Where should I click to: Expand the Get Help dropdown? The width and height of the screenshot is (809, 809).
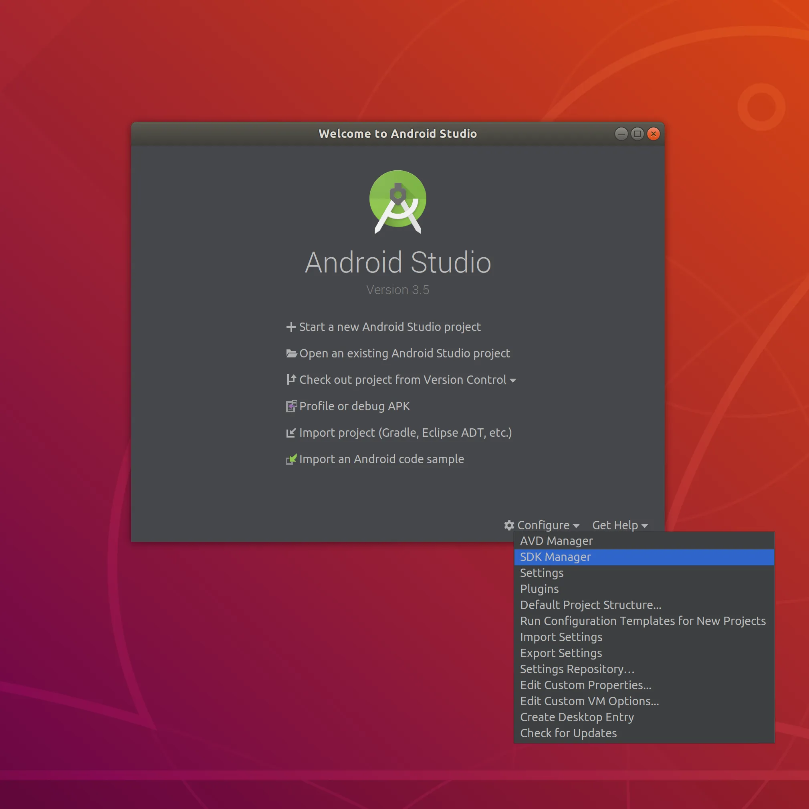619,526
